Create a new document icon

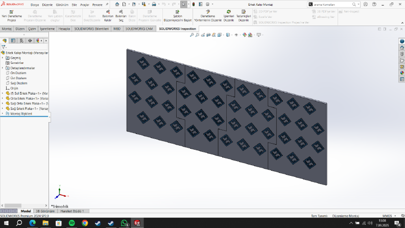pyautogui.click(x=124, y=5)
